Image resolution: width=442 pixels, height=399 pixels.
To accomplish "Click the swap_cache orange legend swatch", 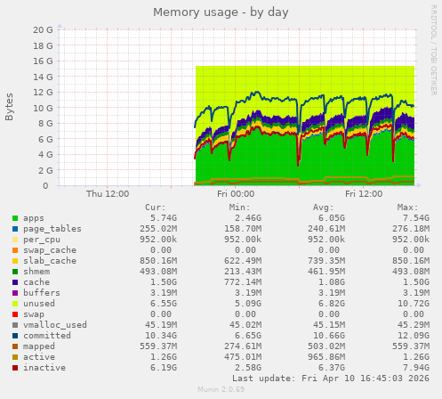I will 15,250.
